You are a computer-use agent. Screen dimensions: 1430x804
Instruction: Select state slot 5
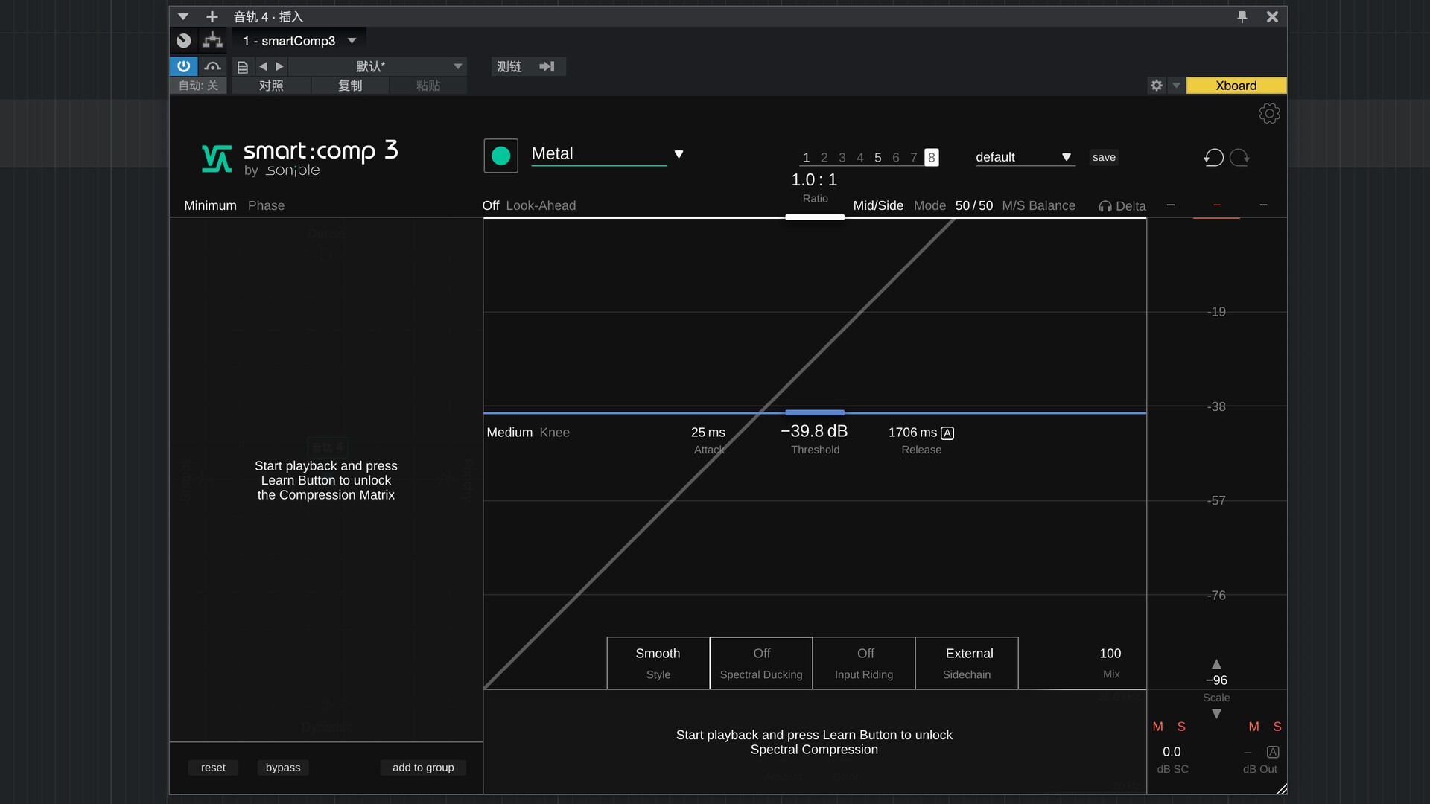877,158
